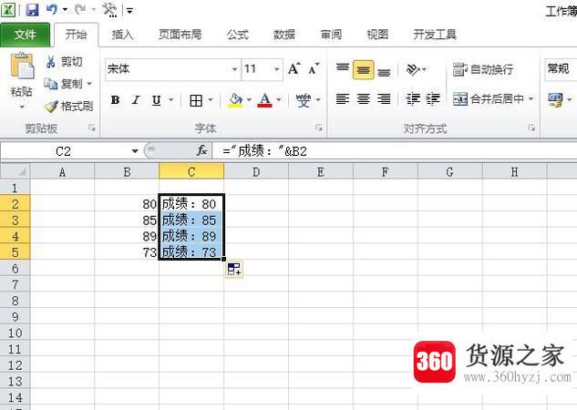
Task: Select cell containing 成绩：89
Action: [191, 236]
